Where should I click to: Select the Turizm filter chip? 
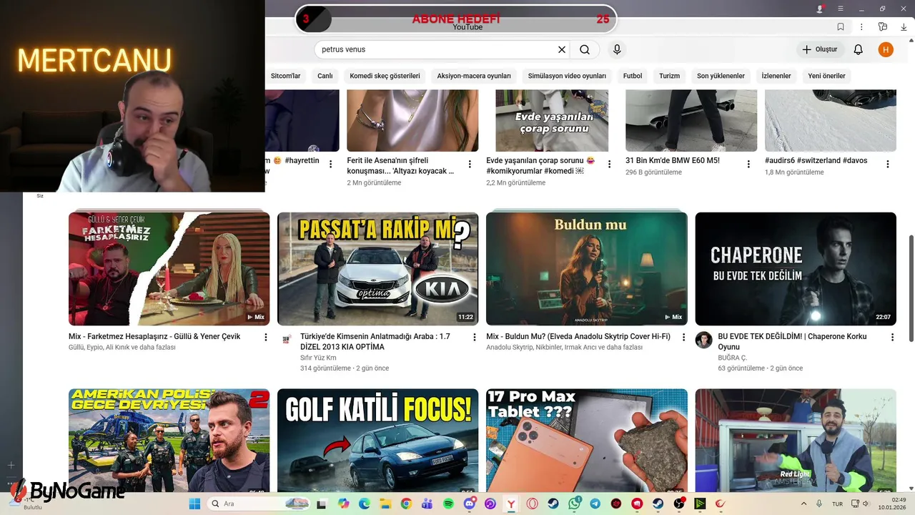[x=669, y=76]
